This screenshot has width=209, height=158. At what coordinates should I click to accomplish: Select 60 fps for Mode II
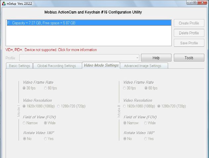(x=151, y=88)
